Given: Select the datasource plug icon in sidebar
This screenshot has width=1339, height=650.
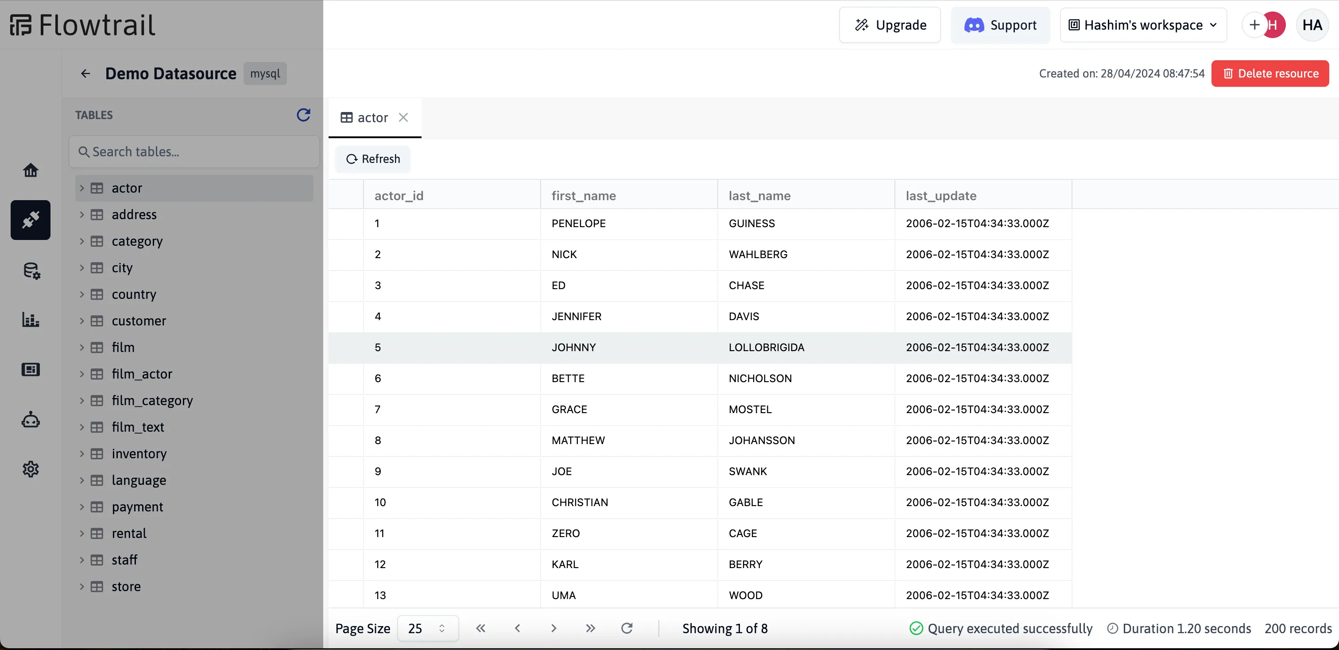Looking at the screenshot, I should click(x=31, y=220).
